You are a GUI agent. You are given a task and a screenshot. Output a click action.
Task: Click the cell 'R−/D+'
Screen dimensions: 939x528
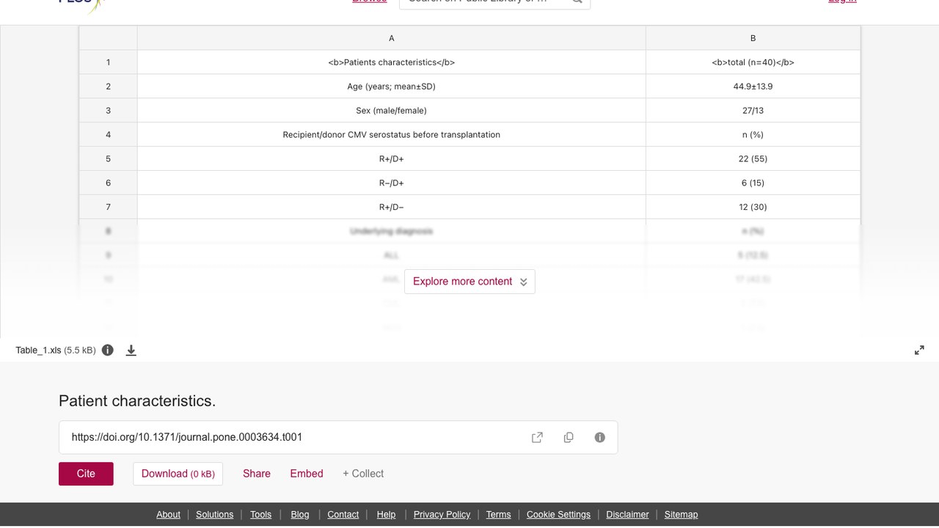pyautogui.click(x=391, y=183)
